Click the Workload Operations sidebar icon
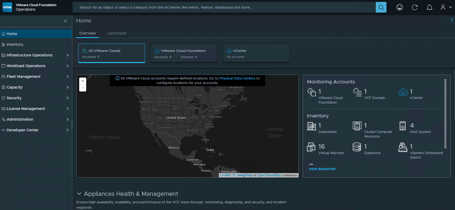Image resolution: width=455 pixels, height=210 pixels. pyautogui.click(x=3, y=66)
